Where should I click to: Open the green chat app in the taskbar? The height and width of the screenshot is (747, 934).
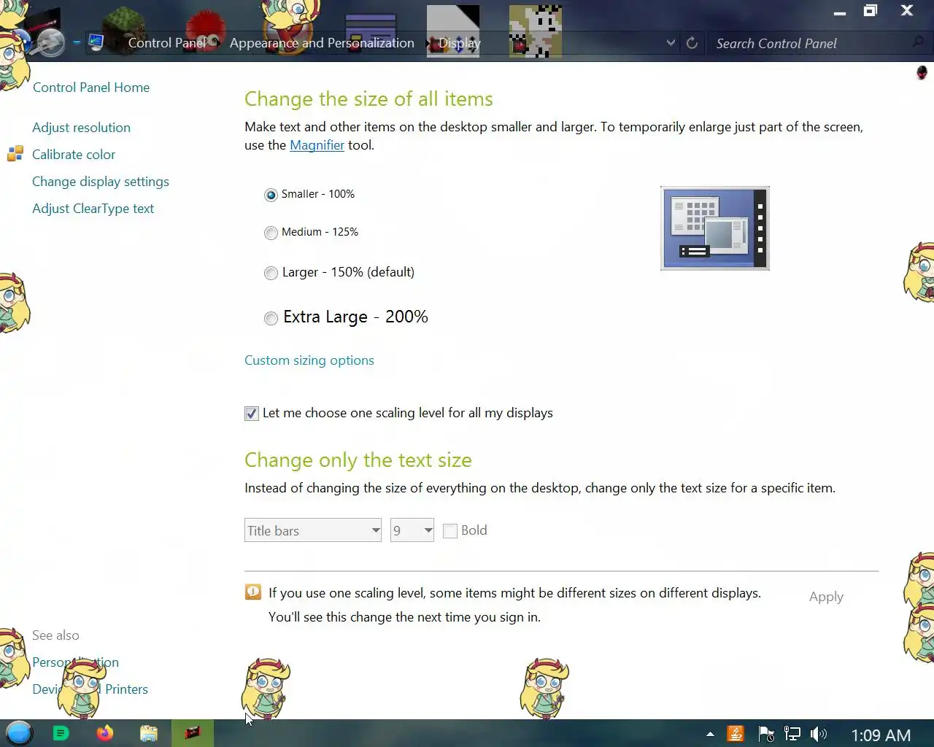[x=61, y=733]
